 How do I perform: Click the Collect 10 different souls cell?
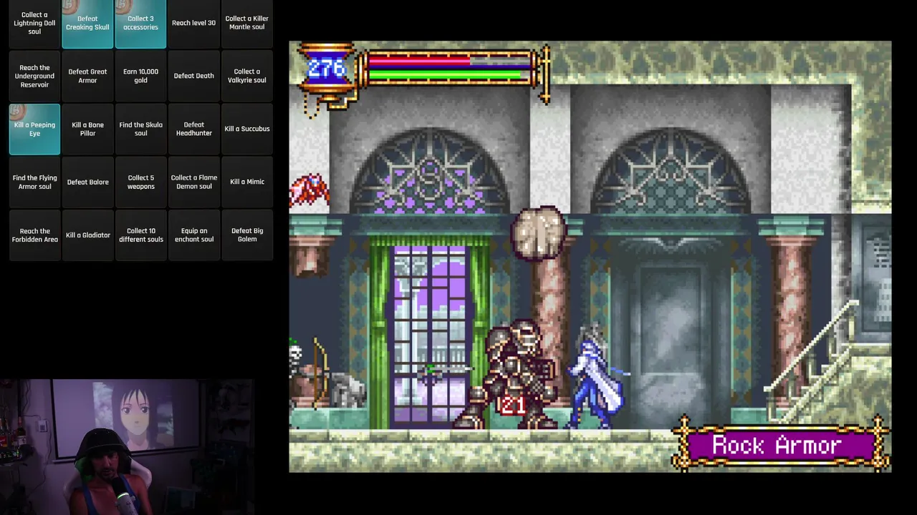coord(140,235)
